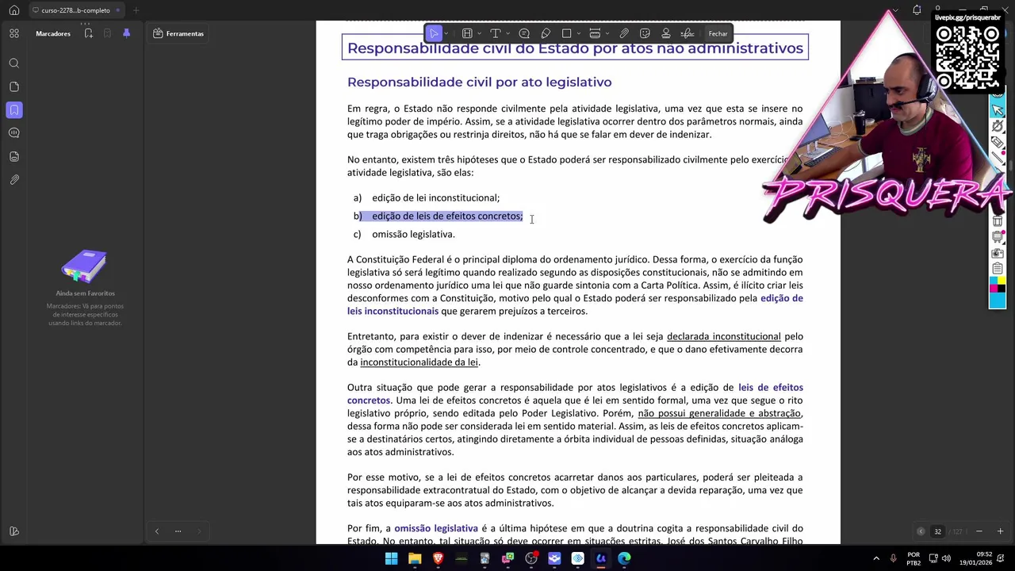Viewport: 1015px width, 571px height.
Task: Open Brave browser from taskbar
Action: pos(438,558)
